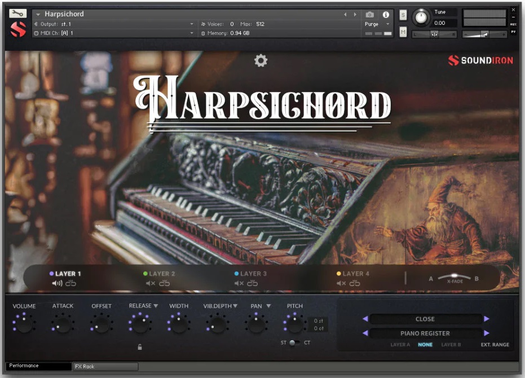
Task: Go to next instrument arrow
Action: 355,15
